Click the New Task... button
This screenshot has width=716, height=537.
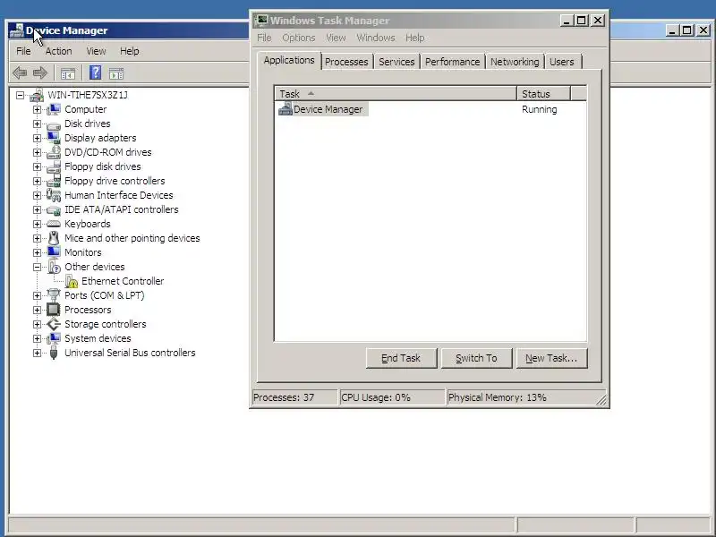(551, 359)
